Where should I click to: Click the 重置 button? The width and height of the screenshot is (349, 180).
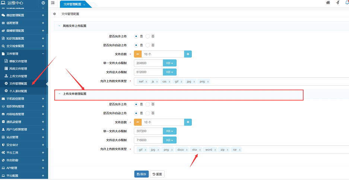point(157,174)
